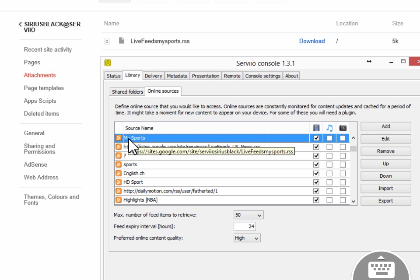
Task: Click the video column film icon header
Action: click(x=316, y=128)
